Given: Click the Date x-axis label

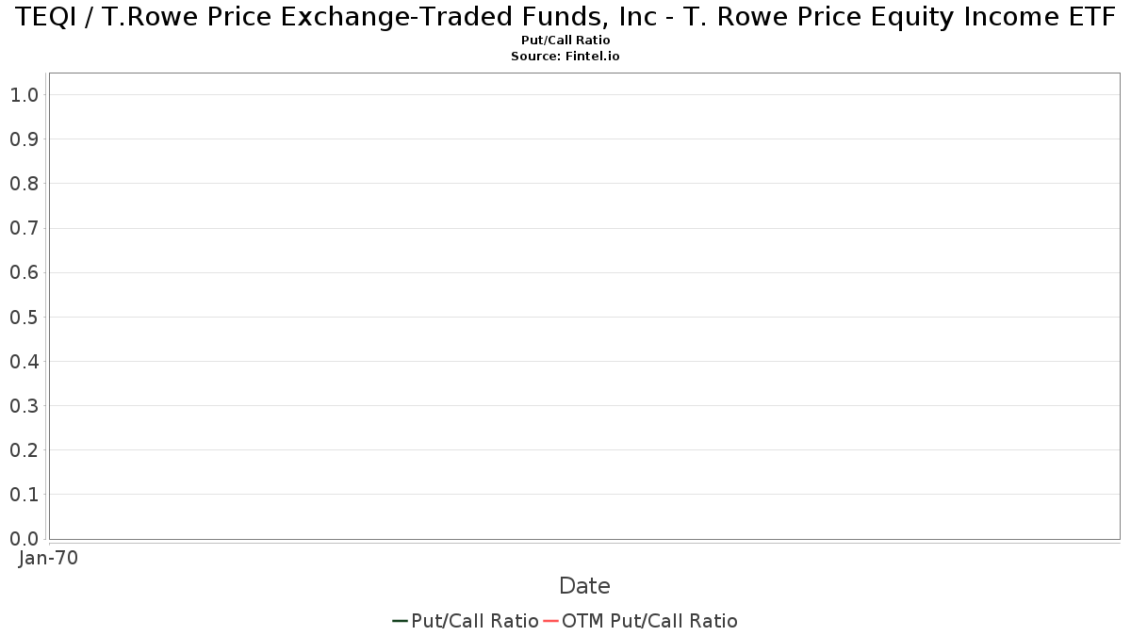Looking at the screenshot, I should (584, 586).
